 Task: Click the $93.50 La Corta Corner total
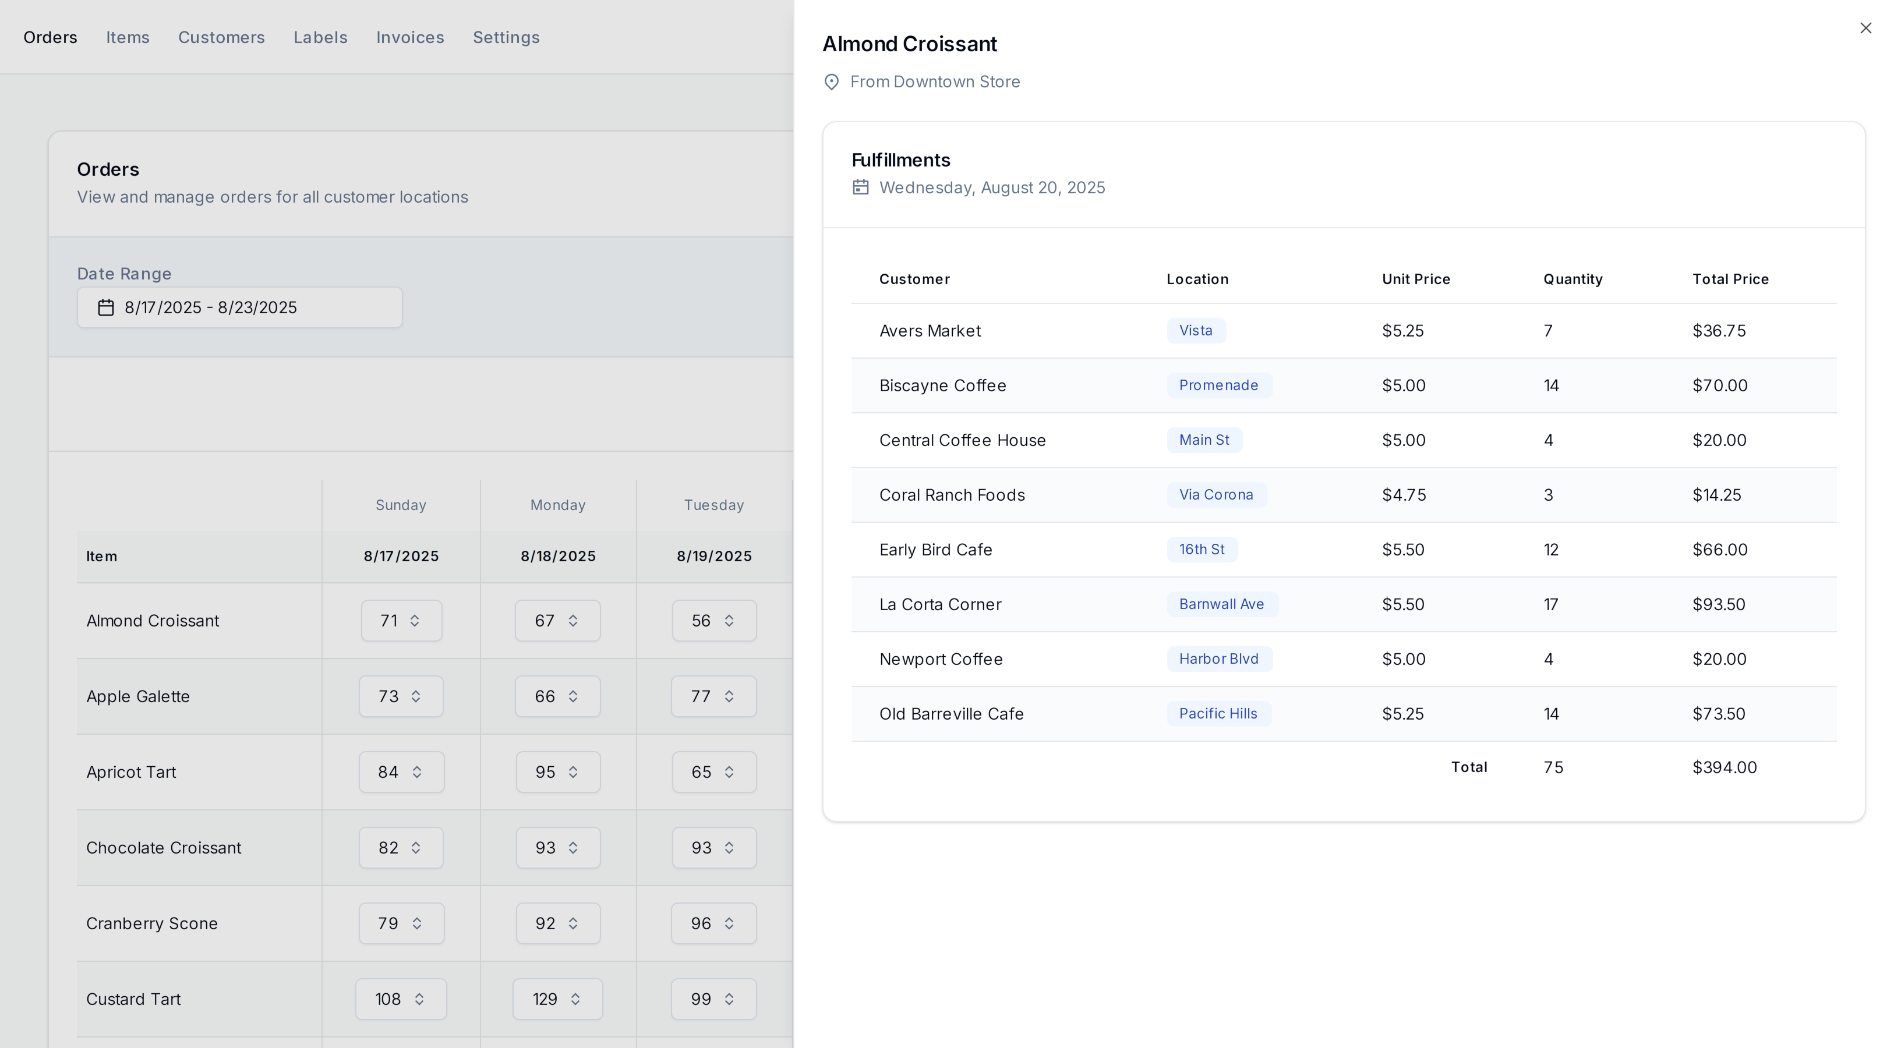point(1719,604)
